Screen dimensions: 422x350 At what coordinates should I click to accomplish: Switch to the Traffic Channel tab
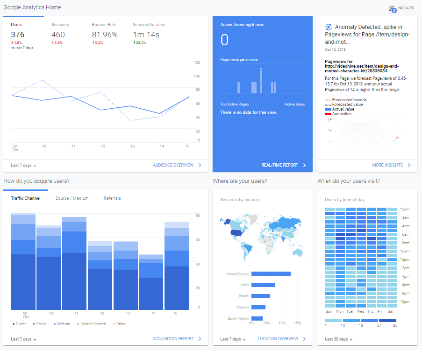[26, 198]
